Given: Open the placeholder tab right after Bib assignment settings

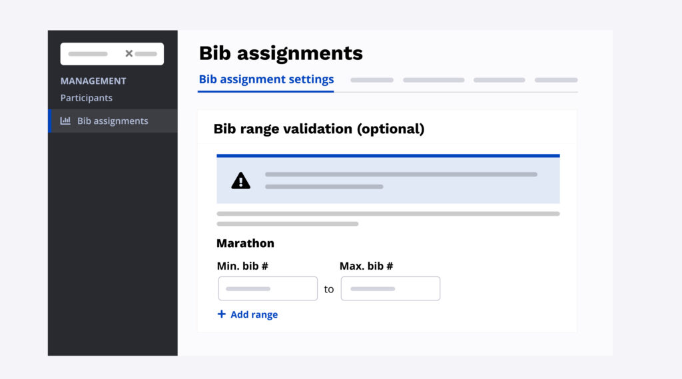Looking at the screenshot, I should [372, 80].
